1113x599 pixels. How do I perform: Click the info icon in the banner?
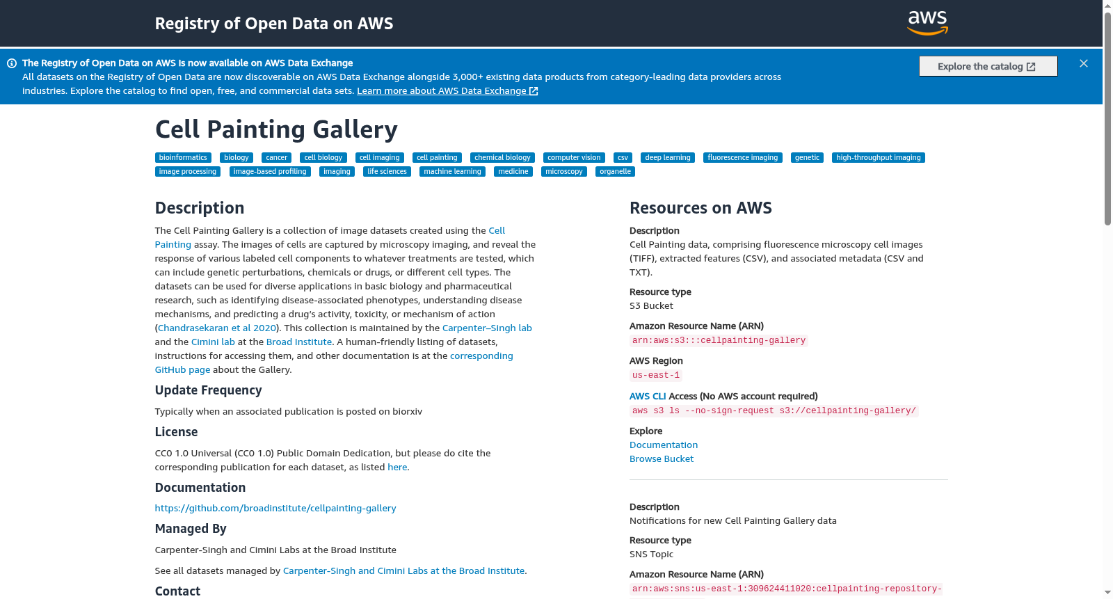click(x=12, y=63)
